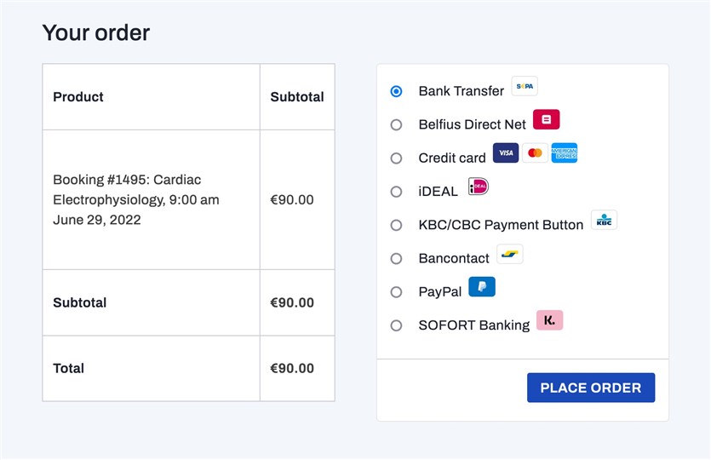Click the pink Klarna SOFORT icon
The width and height of the screenshot is (711, 460).
549,320
